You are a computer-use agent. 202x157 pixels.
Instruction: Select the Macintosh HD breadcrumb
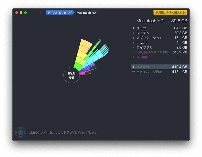pos(86,13)
